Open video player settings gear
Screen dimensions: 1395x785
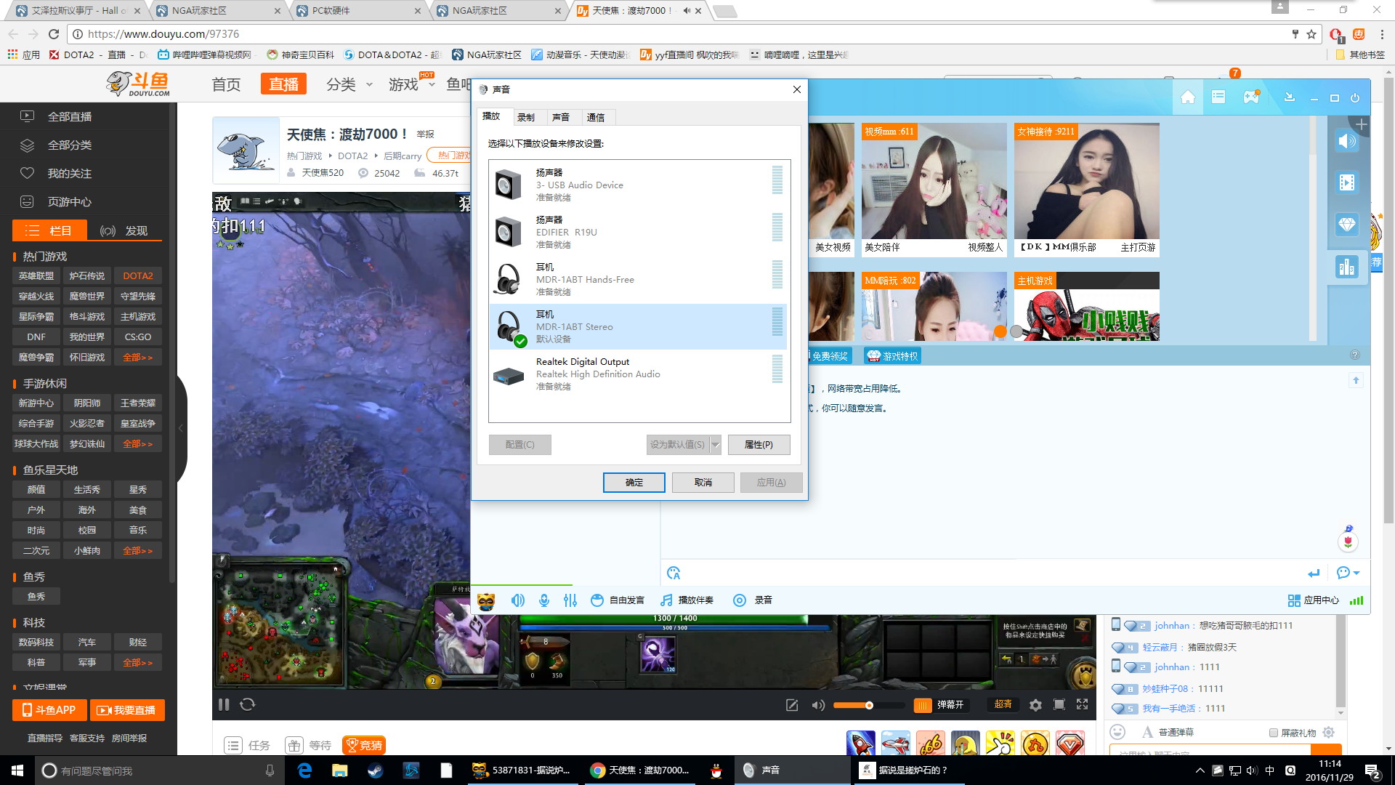(x=1035, y=705)
